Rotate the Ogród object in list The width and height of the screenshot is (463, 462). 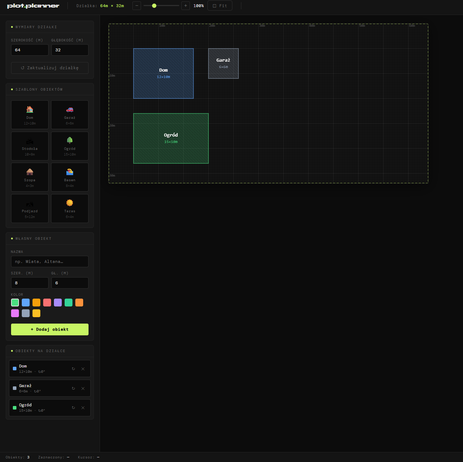pos(74,408)
